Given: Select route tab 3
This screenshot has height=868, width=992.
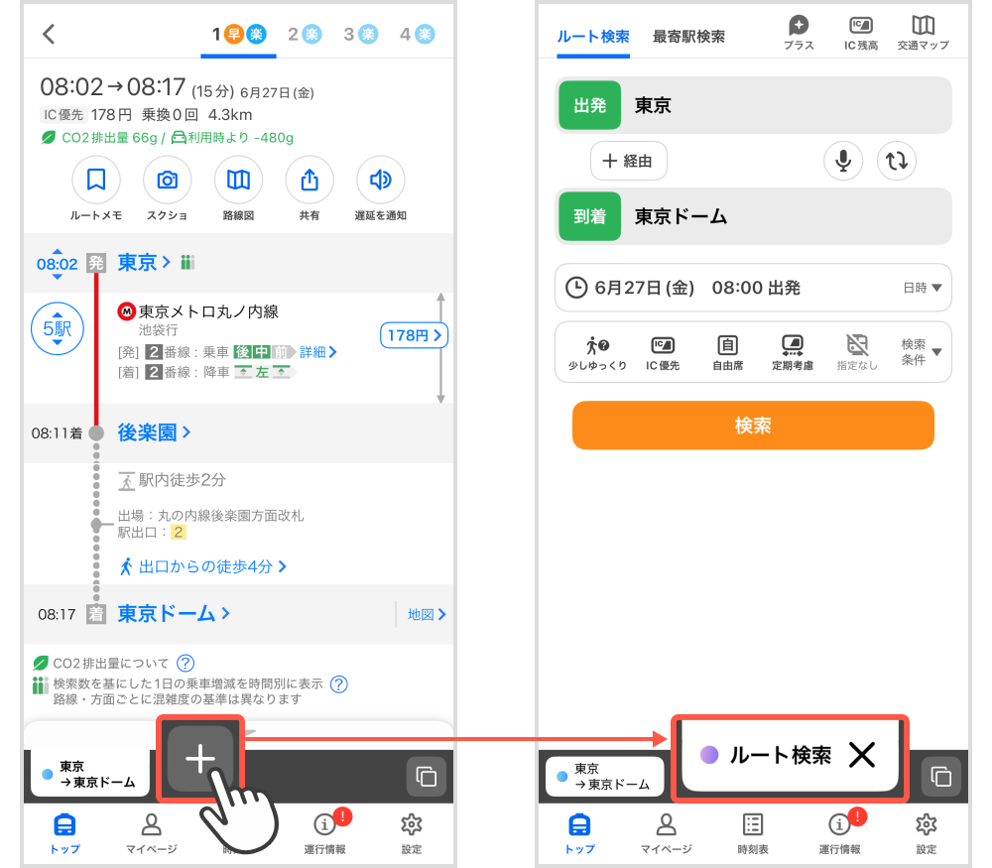Looking at the screenshot, I should pos(361,34).
